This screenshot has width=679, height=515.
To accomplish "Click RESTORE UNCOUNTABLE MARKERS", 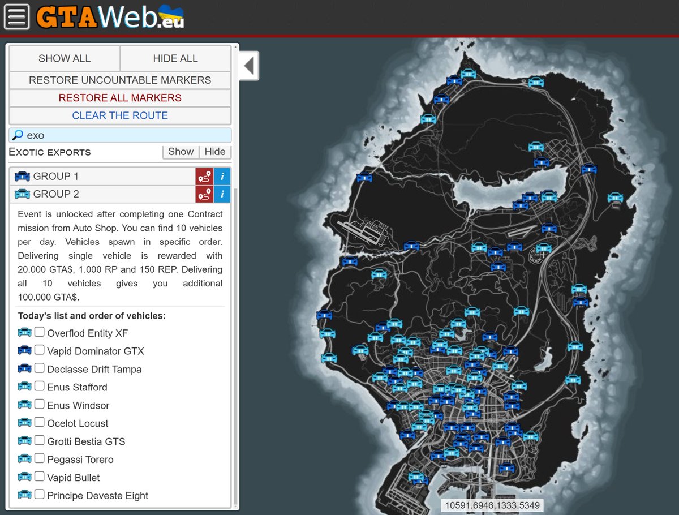I will 120,80.
